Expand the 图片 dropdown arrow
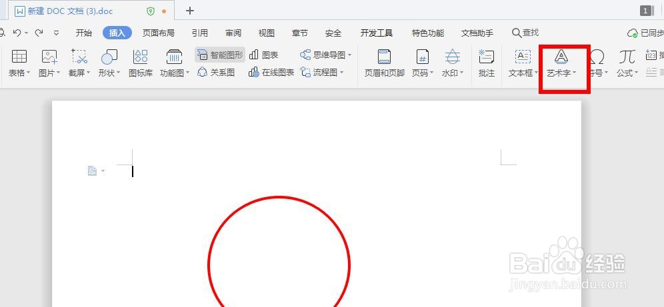664x307 pixels. click(58, 73)
